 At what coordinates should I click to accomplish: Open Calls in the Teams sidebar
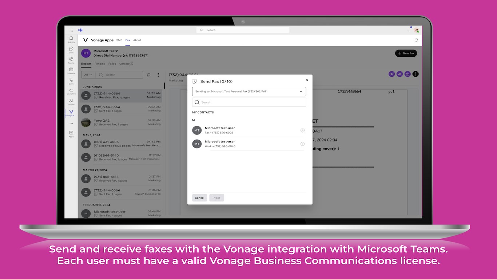pyautogui.click(x=71, y=81)
